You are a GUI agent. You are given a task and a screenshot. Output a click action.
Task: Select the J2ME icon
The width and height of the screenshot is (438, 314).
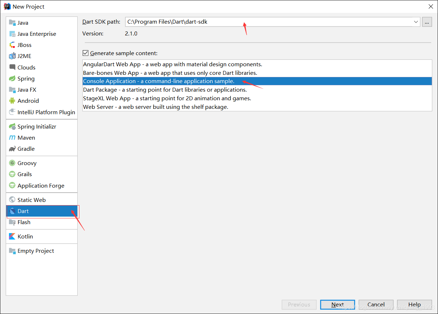coord(12,56)
